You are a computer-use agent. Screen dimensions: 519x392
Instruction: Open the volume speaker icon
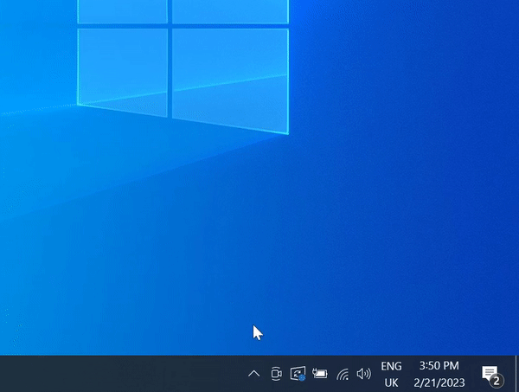[364, 374]
